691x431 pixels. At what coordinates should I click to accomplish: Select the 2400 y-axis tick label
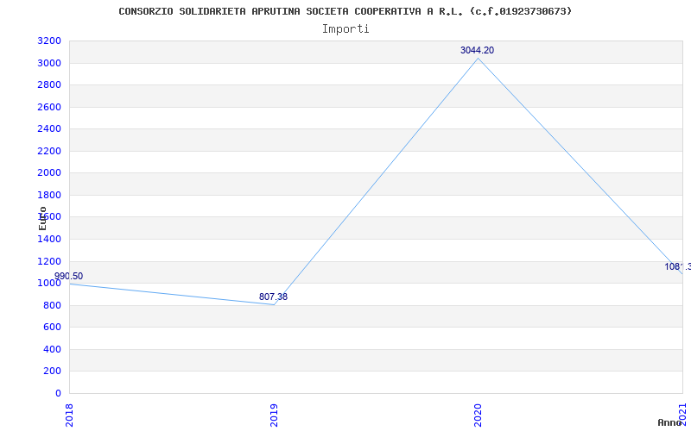(x=49, y=128)
